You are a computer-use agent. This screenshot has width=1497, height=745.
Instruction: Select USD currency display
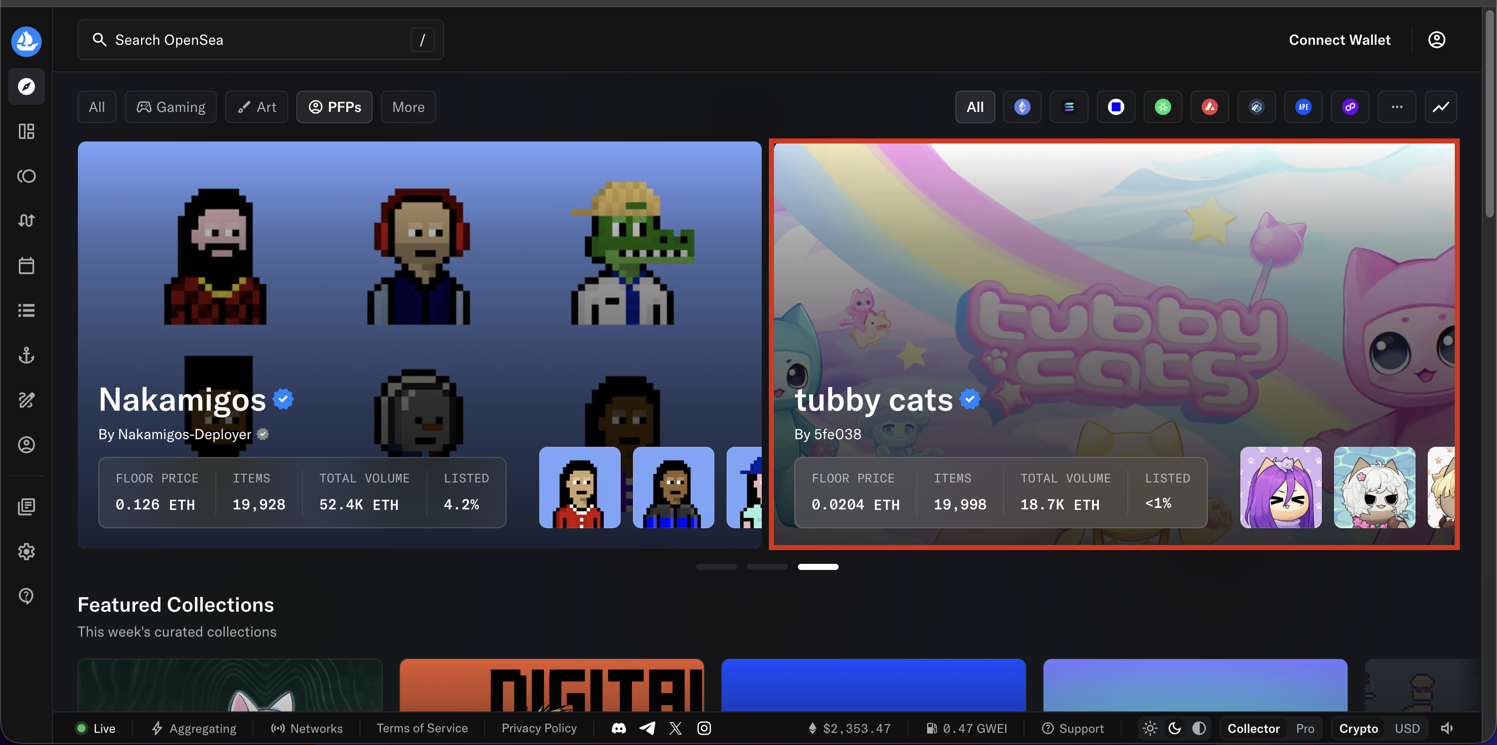pyautogui.click(x=1407, y=728)
